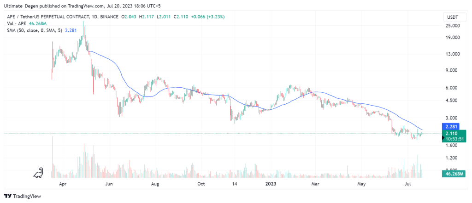Click the L2.011 low value in header
This screenshot has height=203, width=472.
163,17
